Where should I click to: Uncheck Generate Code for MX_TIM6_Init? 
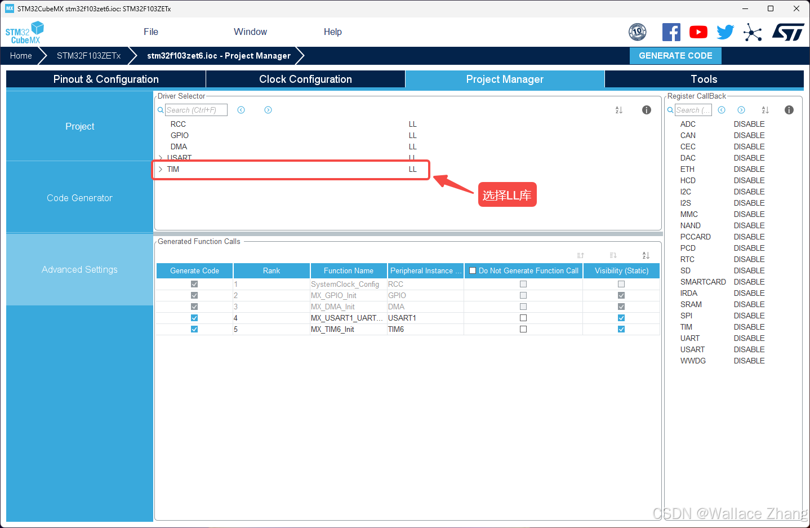click(194, 329)
